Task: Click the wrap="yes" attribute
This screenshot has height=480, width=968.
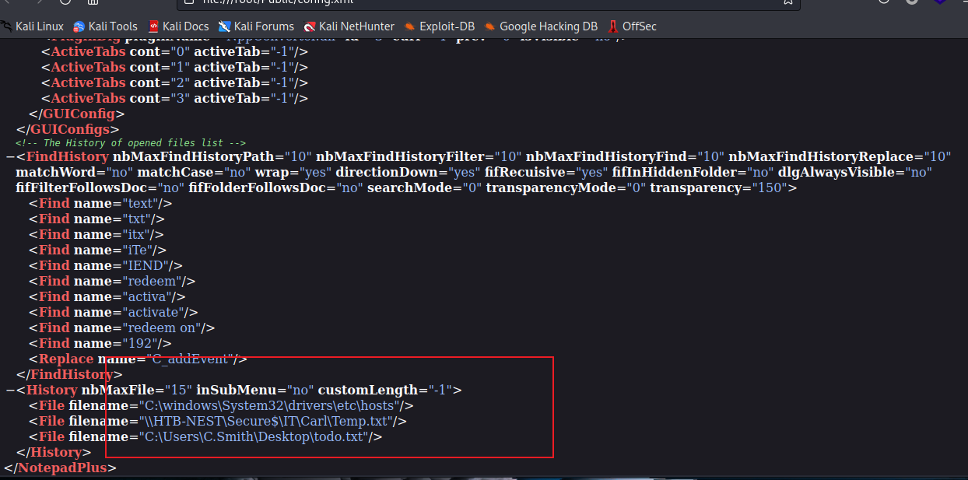Action: pos(294,172)
